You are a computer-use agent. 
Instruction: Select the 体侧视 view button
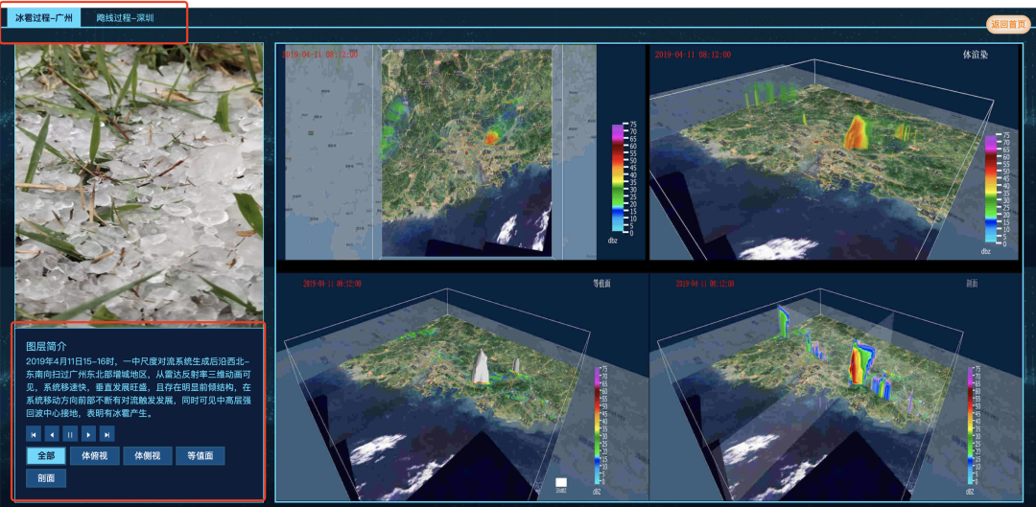[x=148, y=455]
